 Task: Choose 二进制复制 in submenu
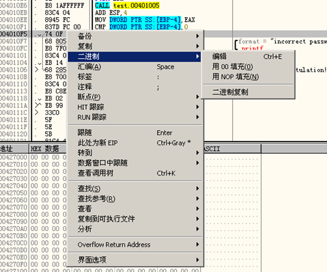pos(248,92)
